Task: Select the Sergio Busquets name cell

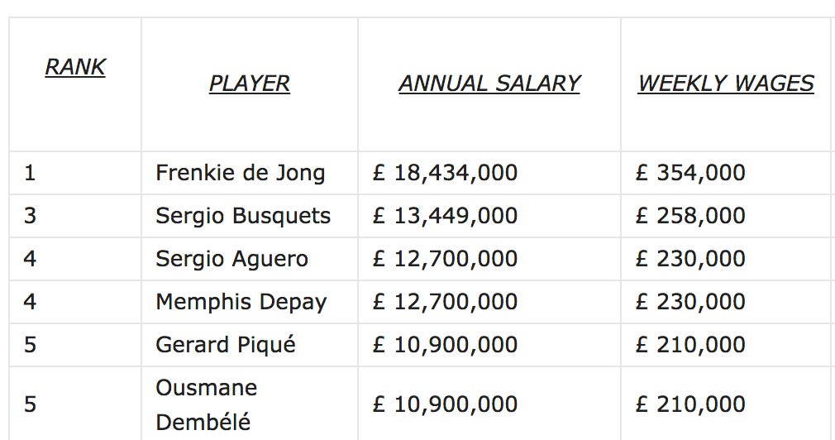Action: click(x=243, y=216)
